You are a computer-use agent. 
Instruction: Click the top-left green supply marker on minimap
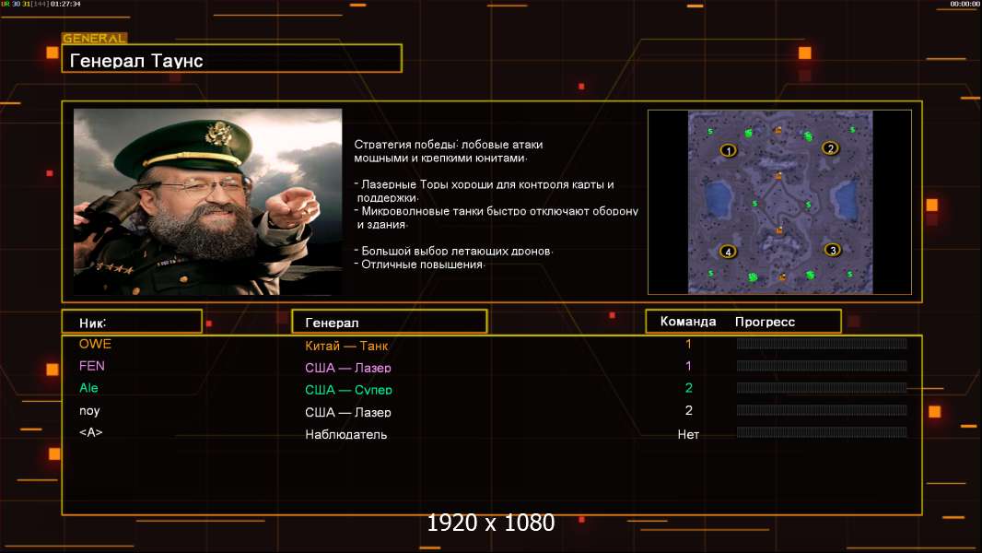tap(748, 134)
